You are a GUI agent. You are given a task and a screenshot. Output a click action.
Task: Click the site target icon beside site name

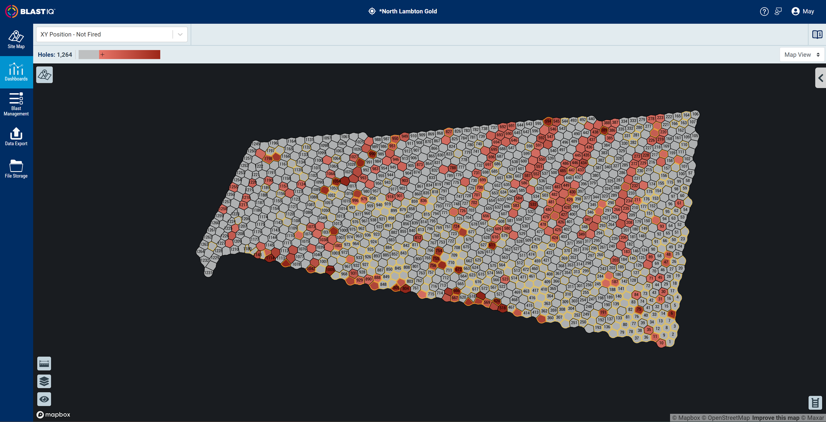coord(372,12)
